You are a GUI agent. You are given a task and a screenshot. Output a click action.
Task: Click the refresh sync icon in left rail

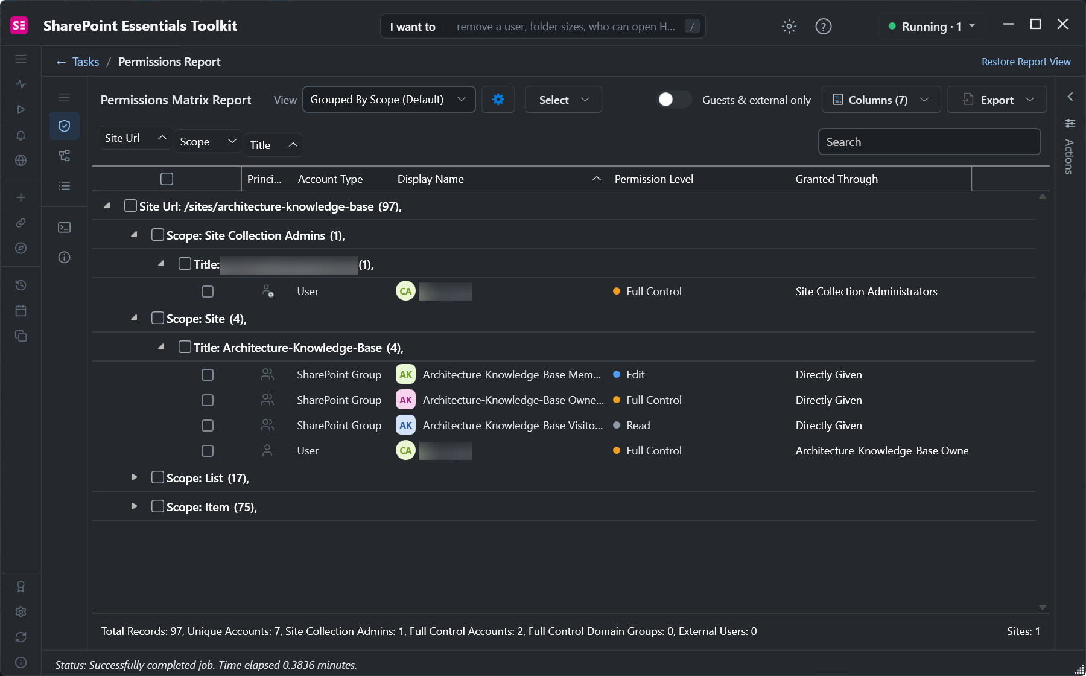point(21,637)
